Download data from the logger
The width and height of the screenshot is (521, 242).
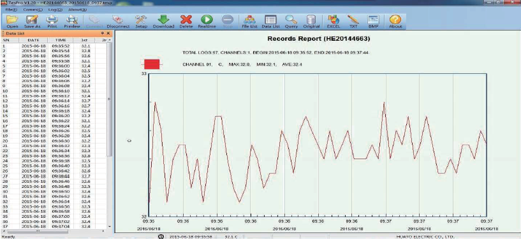click(163, 22)
